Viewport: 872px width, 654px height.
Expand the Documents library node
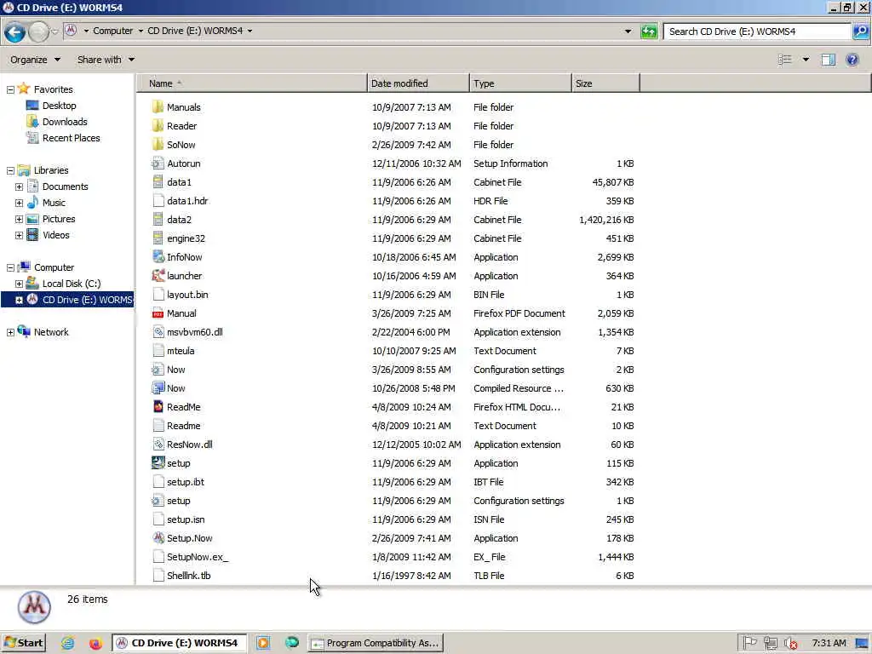19,186
